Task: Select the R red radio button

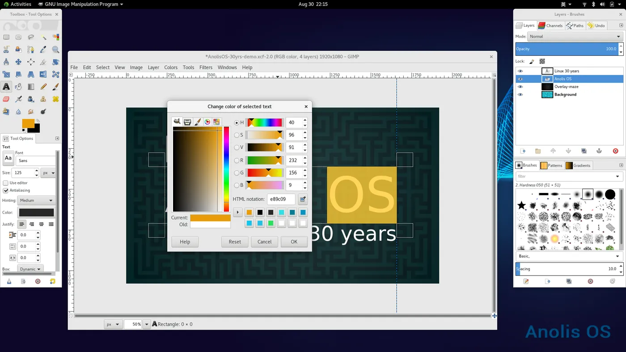Action: tap(237, 160)
